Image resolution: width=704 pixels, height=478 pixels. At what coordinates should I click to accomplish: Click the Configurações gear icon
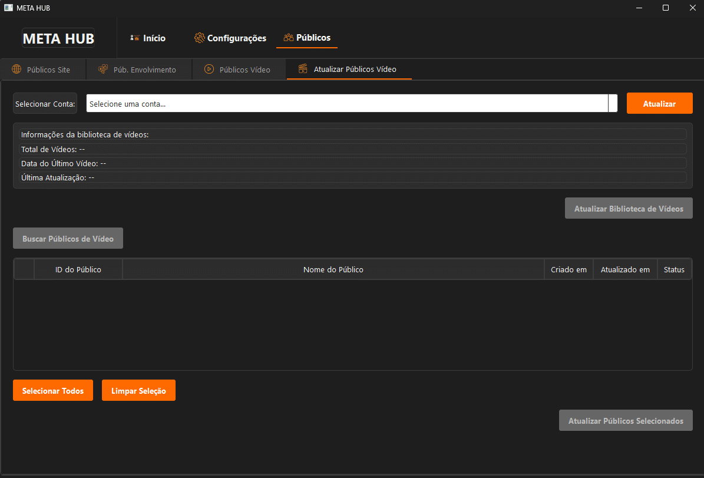tap(199, 38)
